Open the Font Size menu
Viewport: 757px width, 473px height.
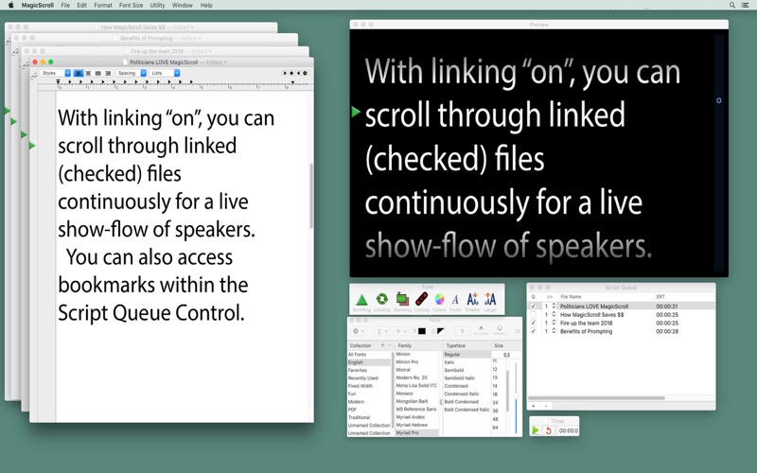coord(131,5)
